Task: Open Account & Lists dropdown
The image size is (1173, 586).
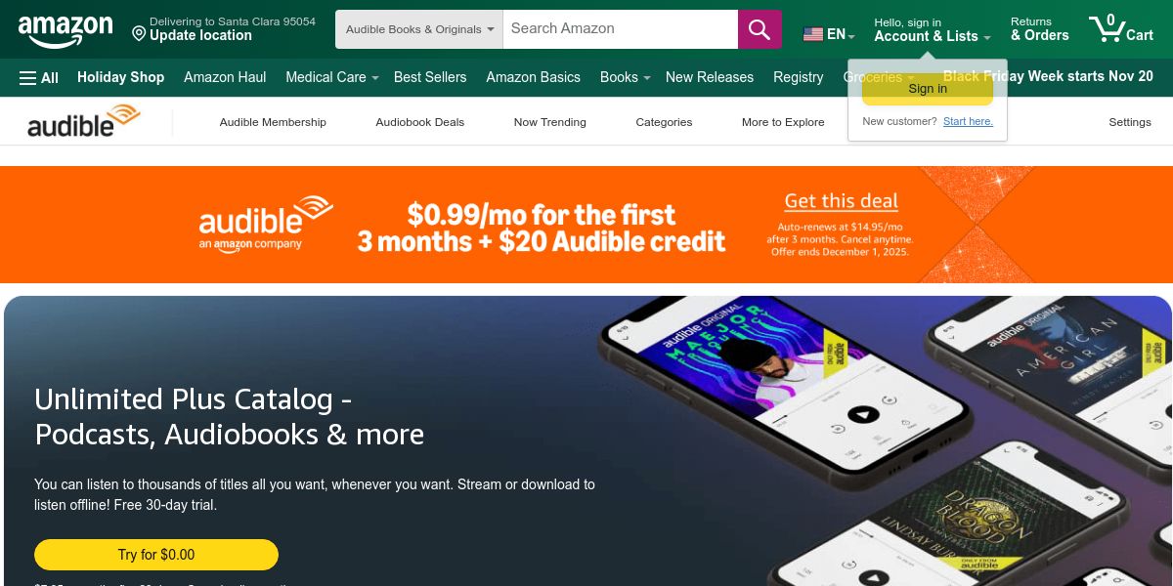Action: (x=933, y=29)
